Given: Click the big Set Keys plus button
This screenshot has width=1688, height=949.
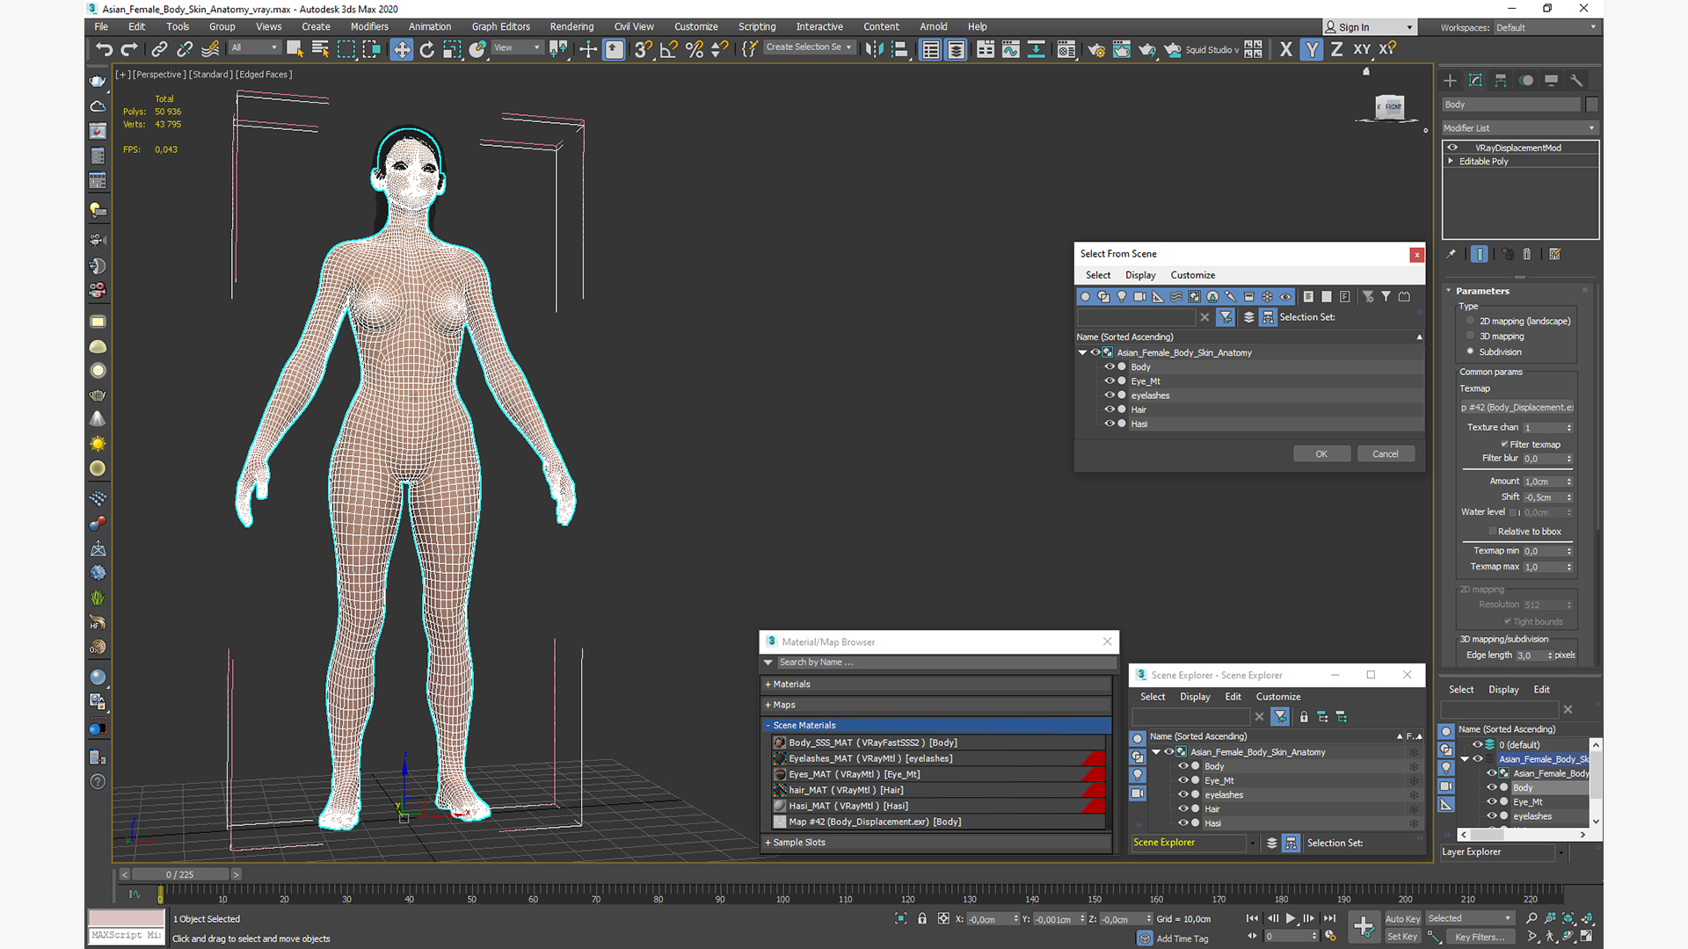Looking at the screenshot, I should point(1364,926).
